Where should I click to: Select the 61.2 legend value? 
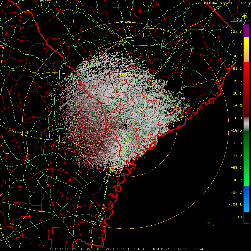(237, 69)
